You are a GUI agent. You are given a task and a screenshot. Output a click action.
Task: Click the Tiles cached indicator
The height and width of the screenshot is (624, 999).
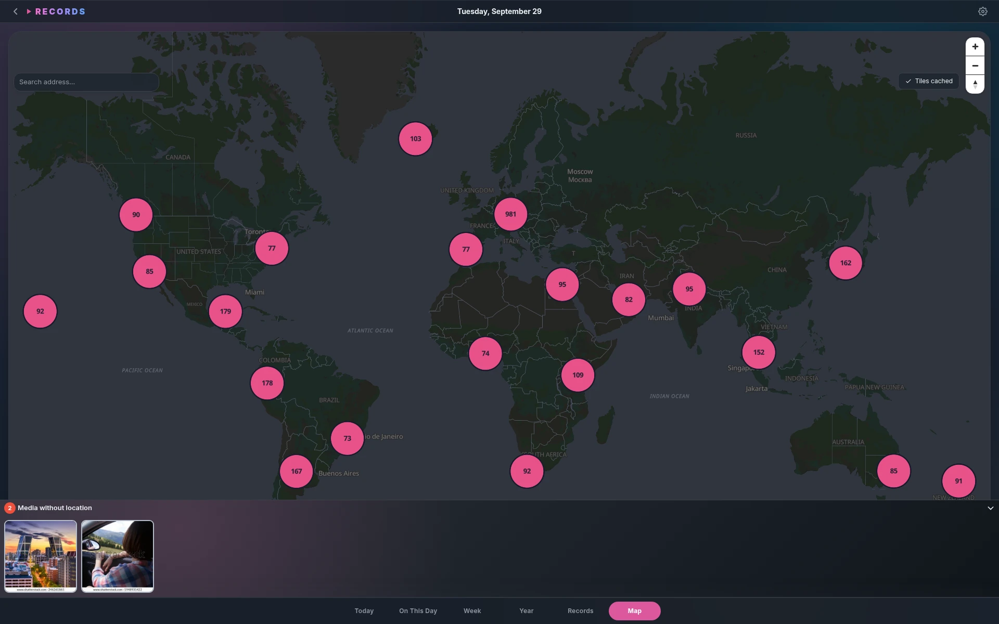click(x=929, y=81)
